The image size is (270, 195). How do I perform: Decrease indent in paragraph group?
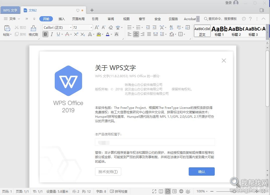(x=148, y=27)
